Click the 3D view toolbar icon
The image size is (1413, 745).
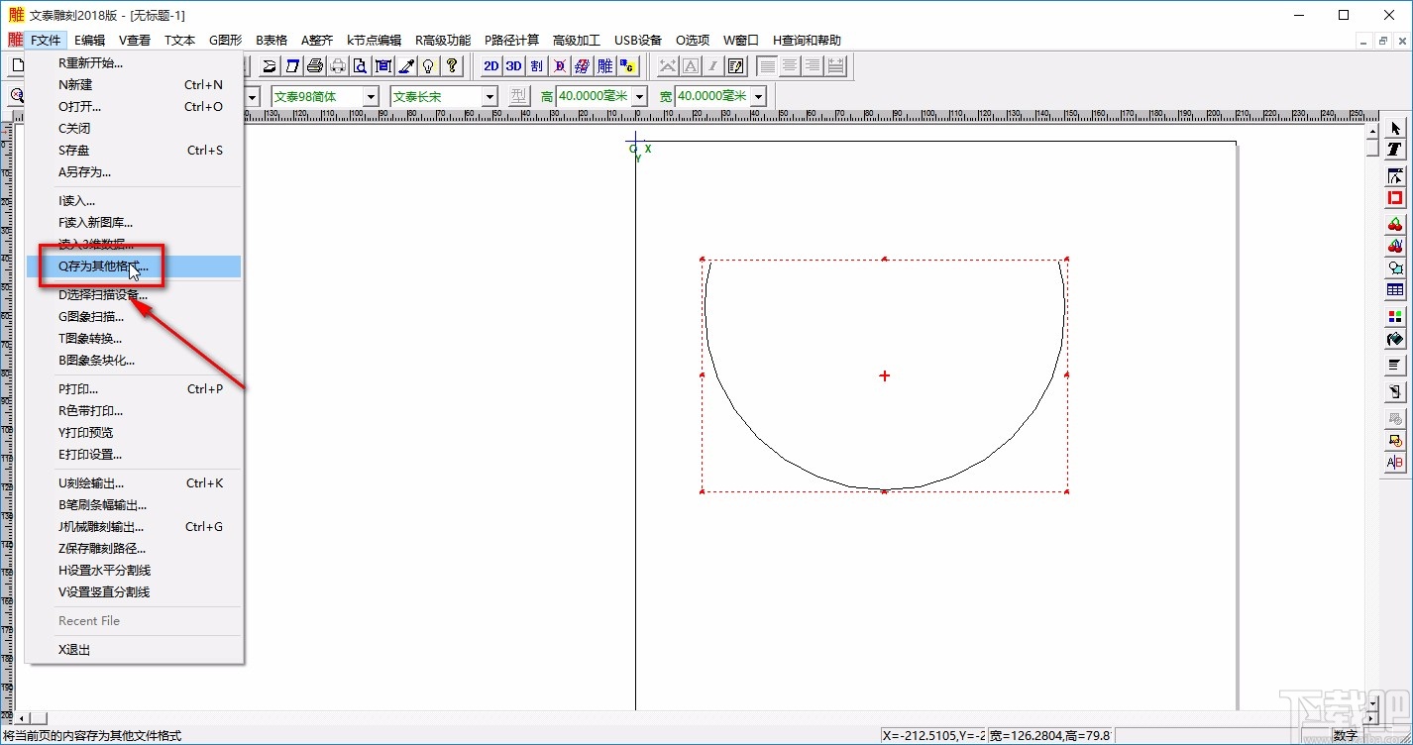[513, 66]
